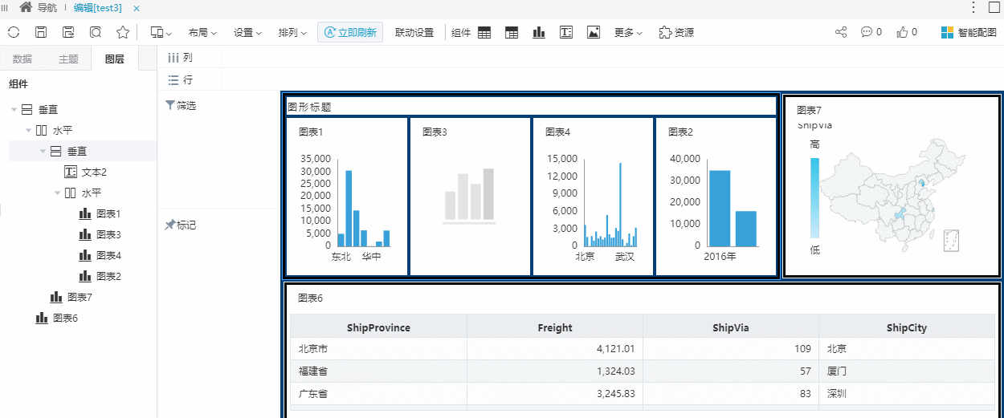Screen dimensions: 1004x418
Task: Open the device display dropdown
Action: pyautogui.click(x=161, y=33)
